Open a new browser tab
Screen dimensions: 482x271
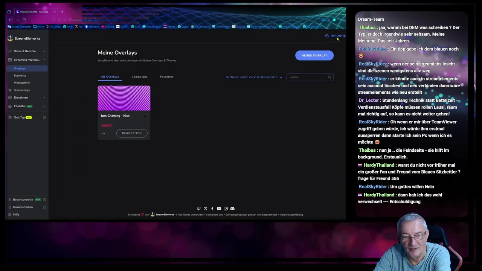pos(62,12)
